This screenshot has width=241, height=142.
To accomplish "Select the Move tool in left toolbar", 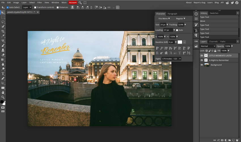I will (3, 12).
